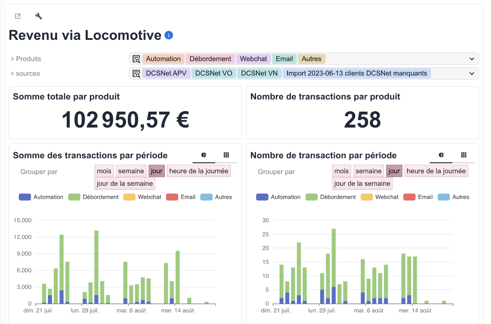491x324 pixels.
Task: Click the search filter icon in sources field
Action: pos(136,74)
